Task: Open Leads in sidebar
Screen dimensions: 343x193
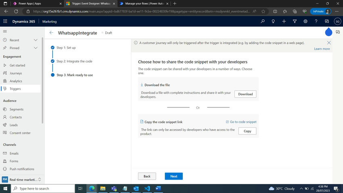Action: click(14, 125)
